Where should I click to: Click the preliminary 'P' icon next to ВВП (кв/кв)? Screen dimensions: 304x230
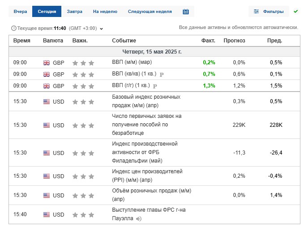click(162, 75)
